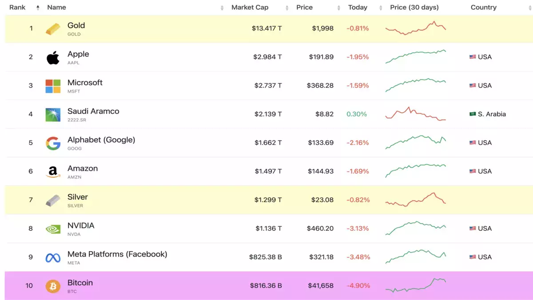Open the Alphabet (Google) company link
This screenshot has width=533, height=300.
click(101, 140)
